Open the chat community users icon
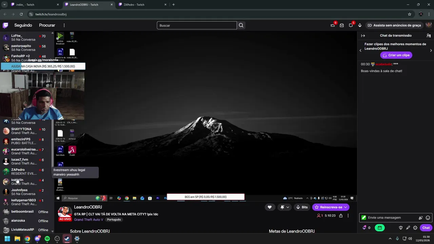 [429, 36]
